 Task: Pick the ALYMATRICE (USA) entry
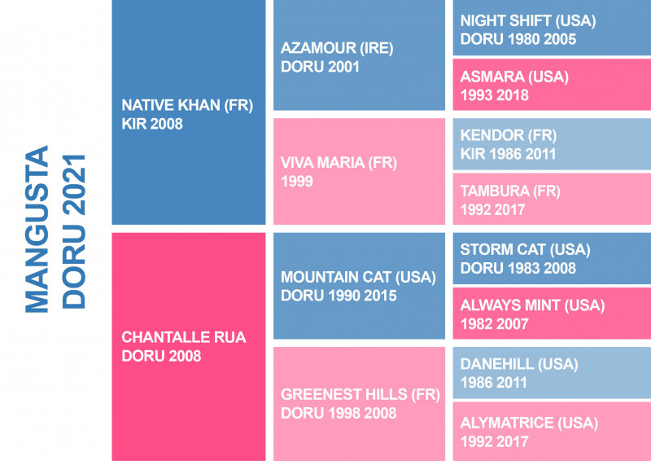coord(552,432)
